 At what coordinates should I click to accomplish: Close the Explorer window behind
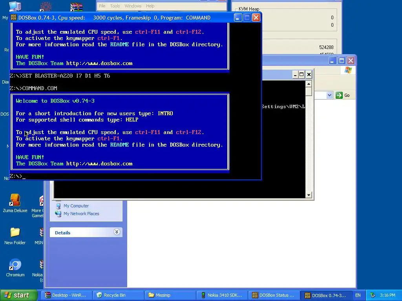[351, 61]
